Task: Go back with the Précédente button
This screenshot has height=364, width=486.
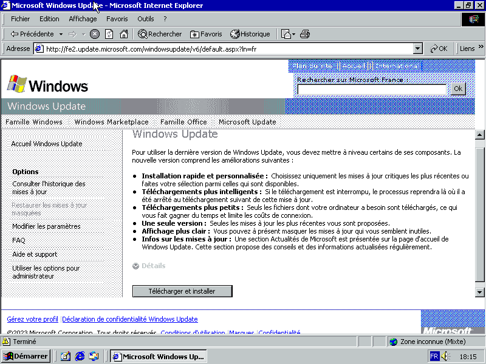Action: coord(32,34)
